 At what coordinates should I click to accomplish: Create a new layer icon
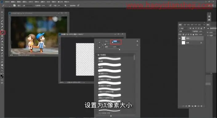pyautogui.click(x=198, y=106)
